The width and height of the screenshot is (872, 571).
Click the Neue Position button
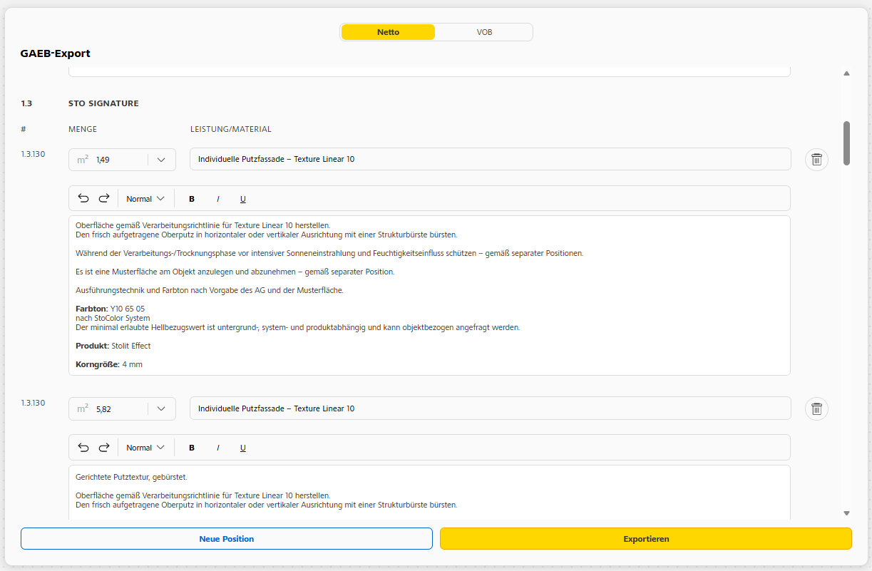227,539
